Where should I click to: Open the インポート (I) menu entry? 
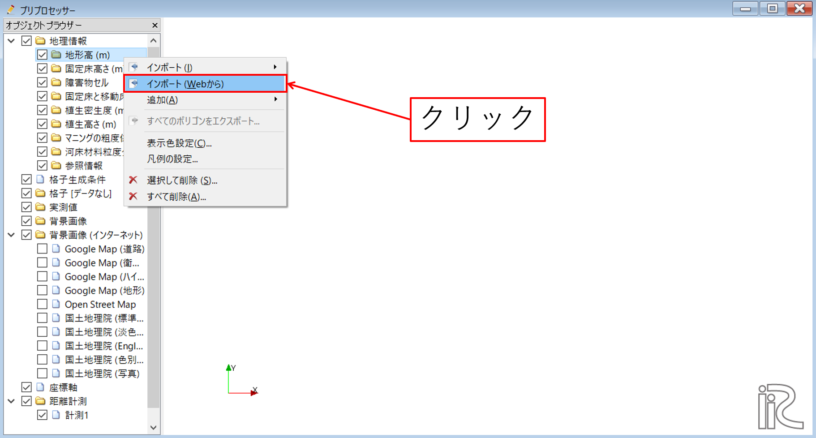click(205, 67)
